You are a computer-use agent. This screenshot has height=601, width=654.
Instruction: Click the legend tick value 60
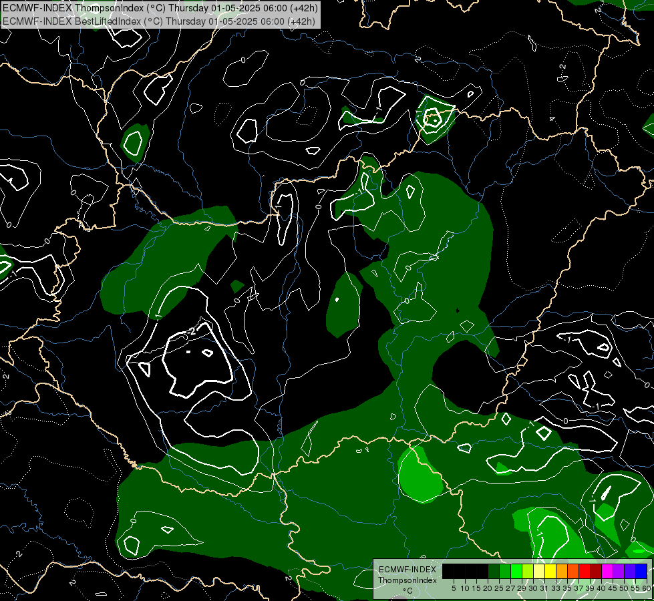[x=647, y=588]
